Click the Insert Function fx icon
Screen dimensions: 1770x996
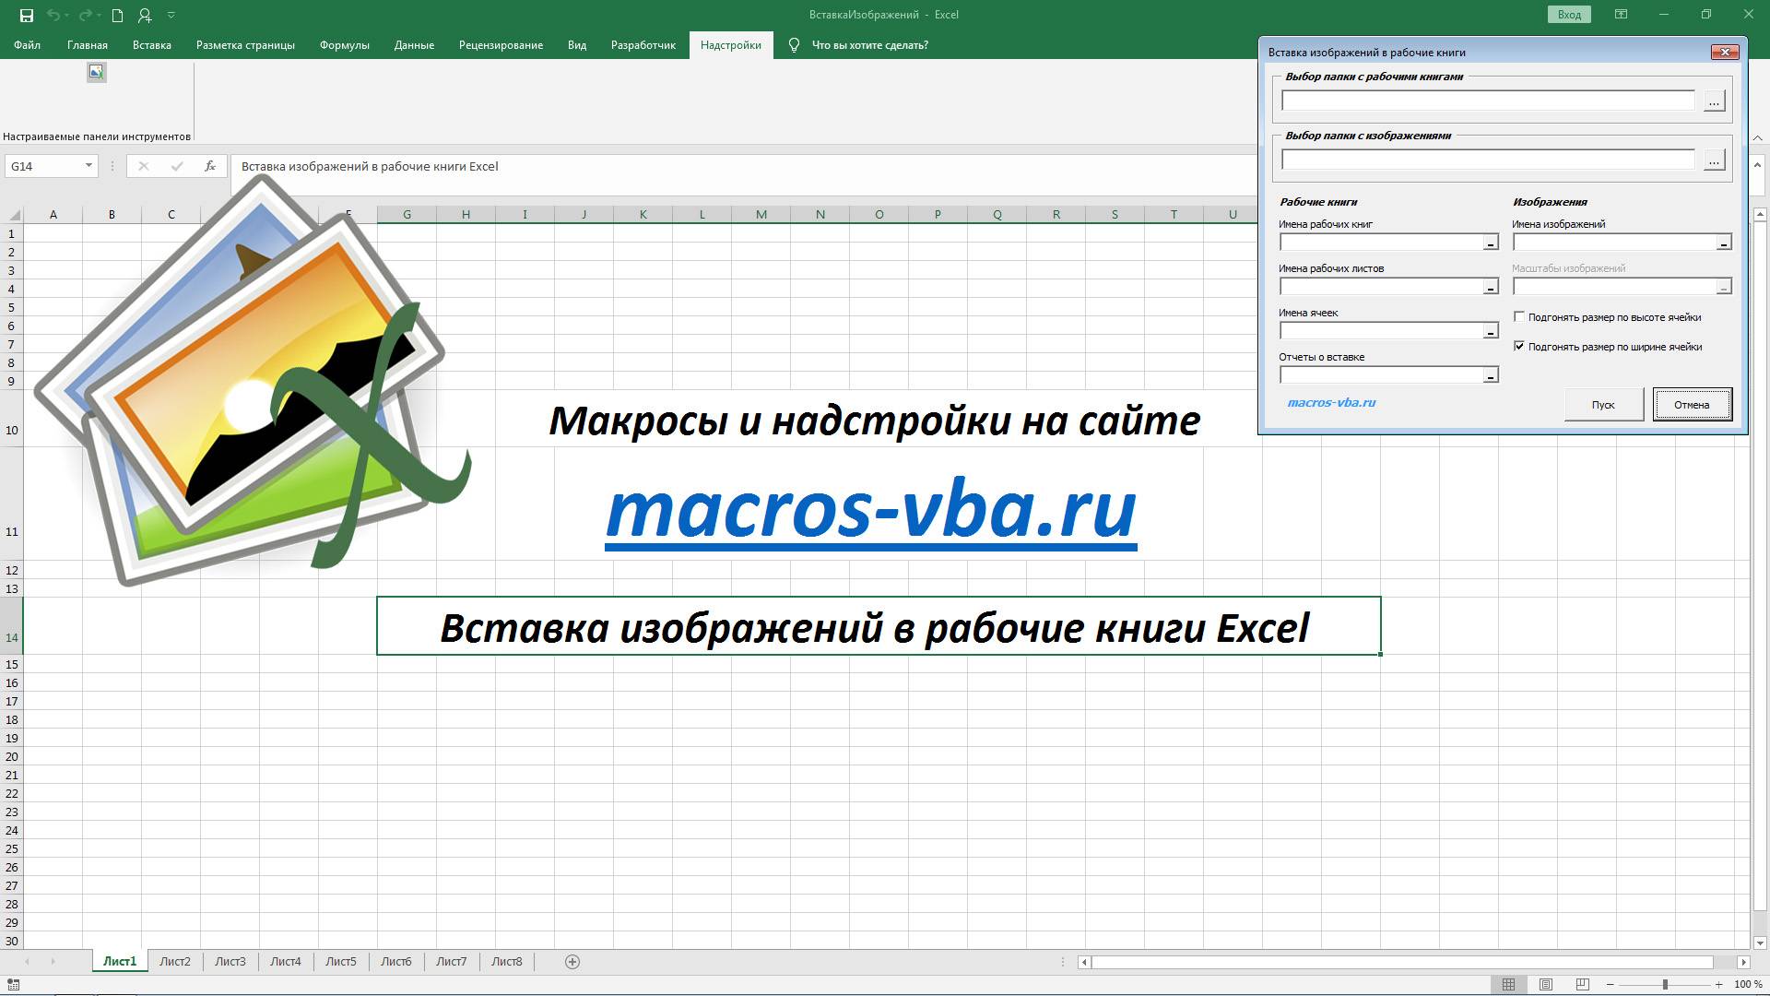[210, 166]
